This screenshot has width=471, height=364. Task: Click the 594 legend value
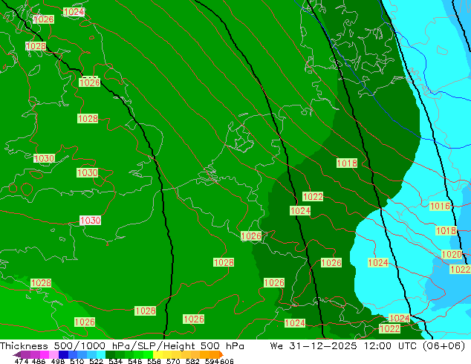tap(212, 361)
